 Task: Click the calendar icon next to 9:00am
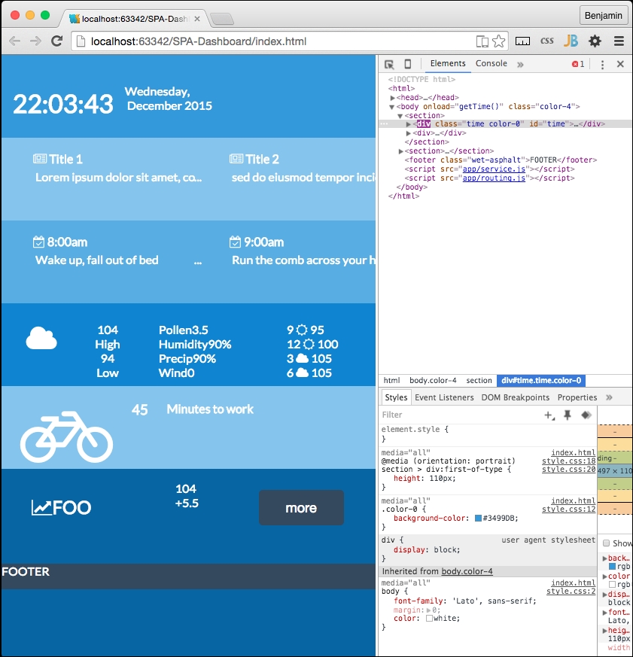[235, 242]
